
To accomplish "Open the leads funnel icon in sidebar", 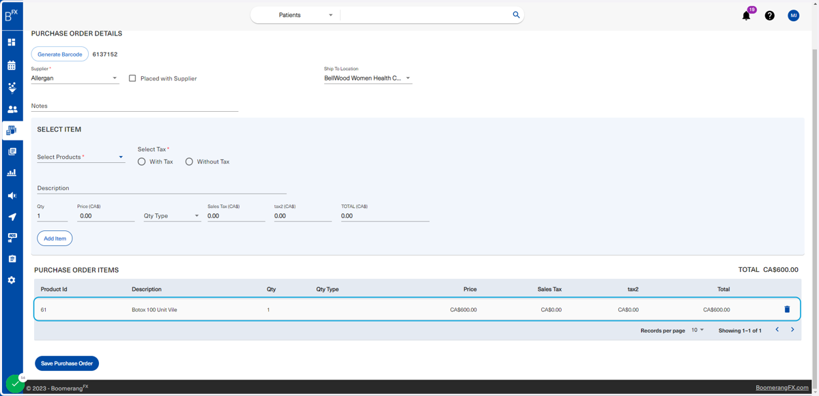I will (12, 87).
